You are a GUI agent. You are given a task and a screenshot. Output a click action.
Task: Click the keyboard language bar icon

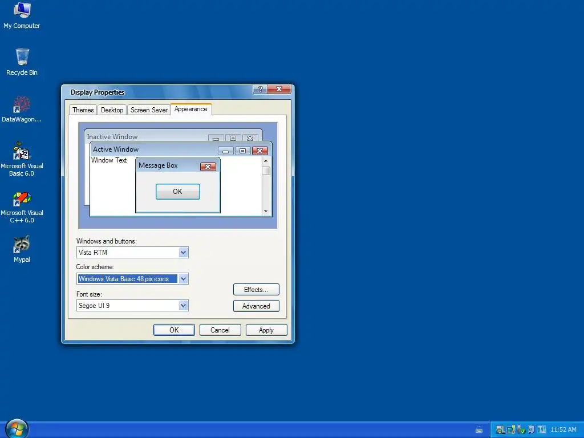pyautogui.click(x=479, y=430)
